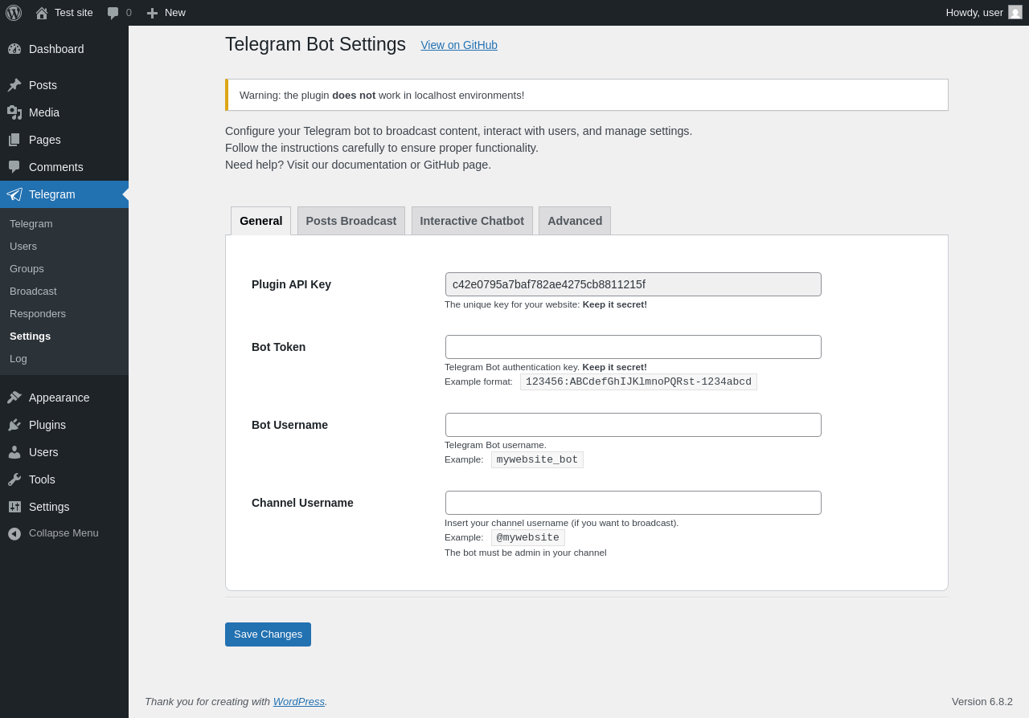This screenshot has width=1029, height=718.
Task: Focus the Bot Username input field
Action: (x=633, y=425)
